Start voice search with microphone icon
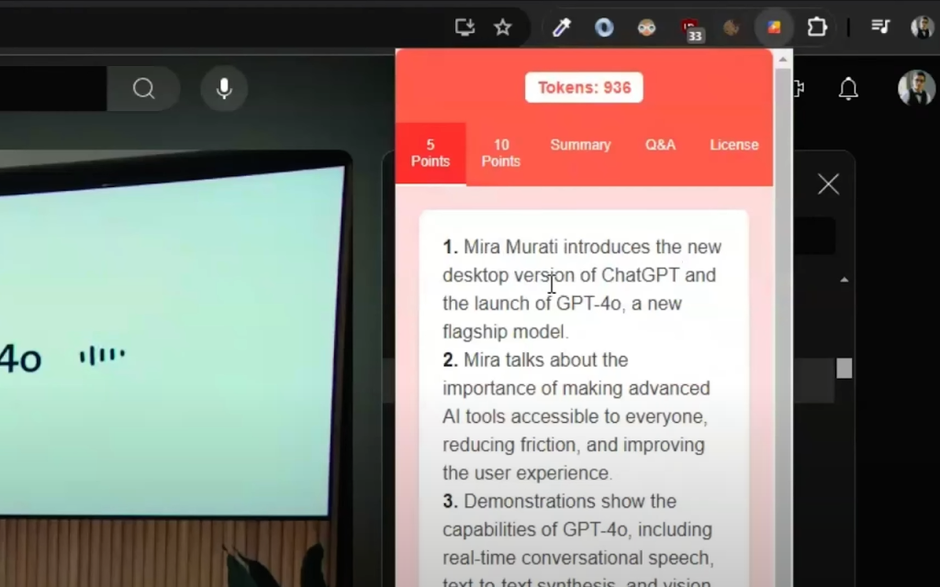Viewport: 940px width, 587px height. coord(224,89)
